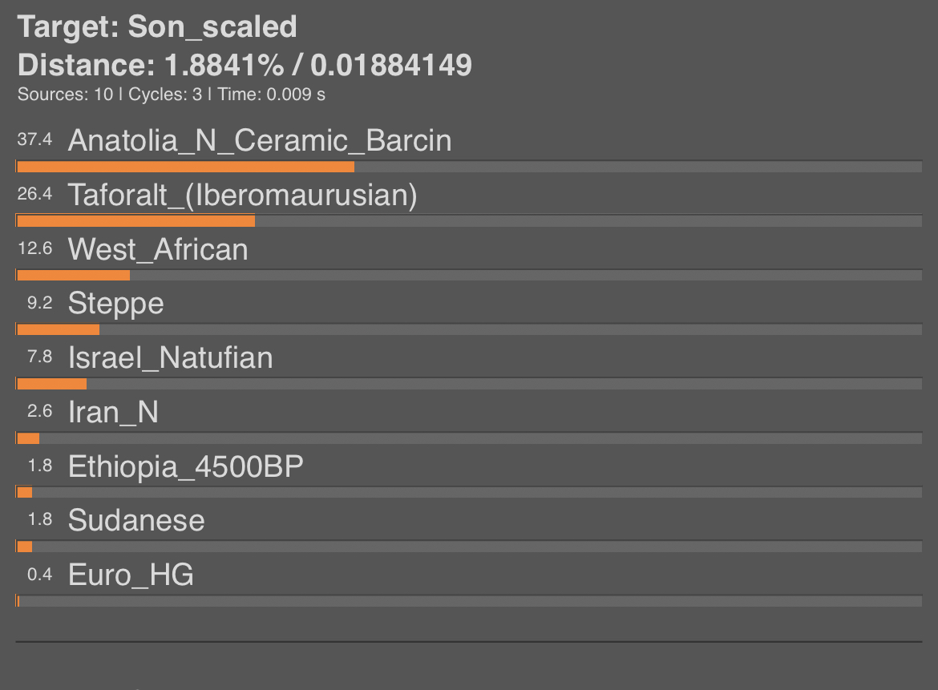Select the Ethiopia_4500BP label
Image resolution: width=938 pixels, height=690 pixels.
pyautogui.click(x=186, y=466)
